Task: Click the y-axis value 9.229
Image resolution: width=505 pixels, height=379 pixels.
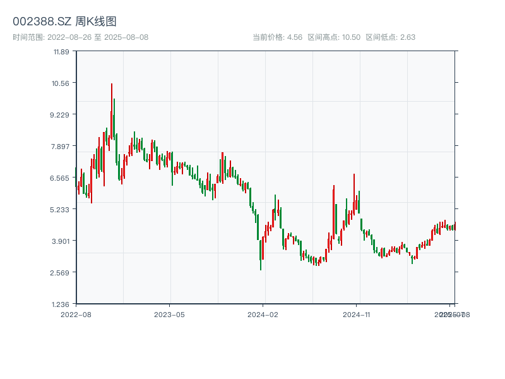Action: (x=59, y=115)
